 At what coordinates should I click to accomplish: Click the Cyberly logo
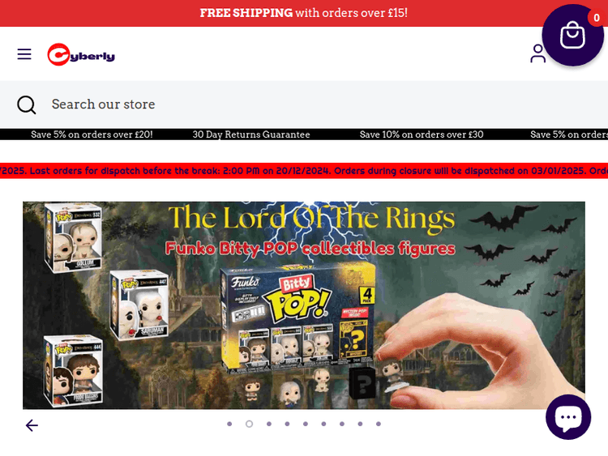[81, 54]
